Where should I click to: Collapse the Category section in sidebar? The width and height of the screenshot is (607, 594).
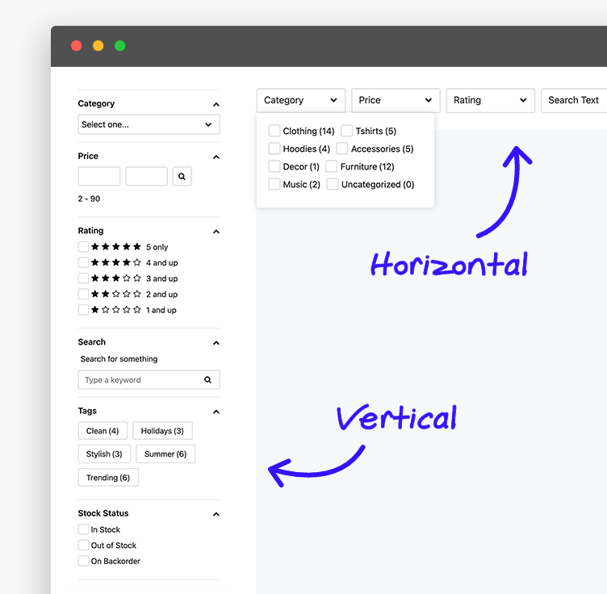(x=216, y=104)
